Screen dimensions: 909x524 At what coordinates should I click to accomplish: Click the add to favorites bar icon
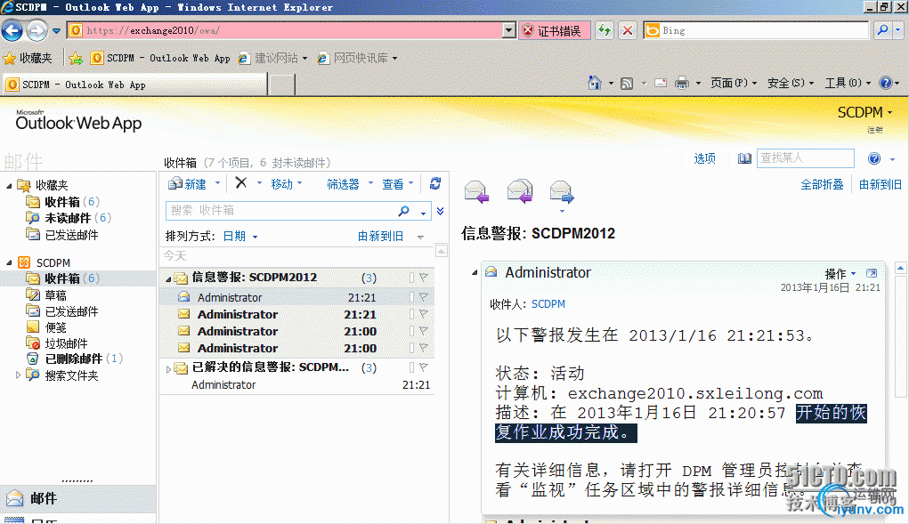(x=76, y=59)
